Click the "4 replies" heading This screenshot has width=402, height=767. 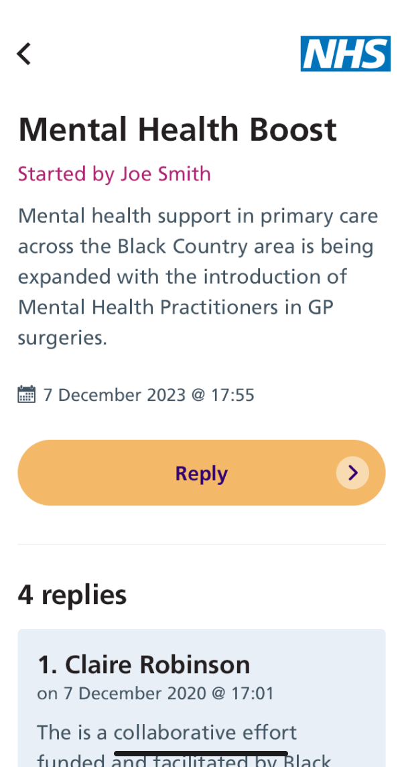[72, 595]
